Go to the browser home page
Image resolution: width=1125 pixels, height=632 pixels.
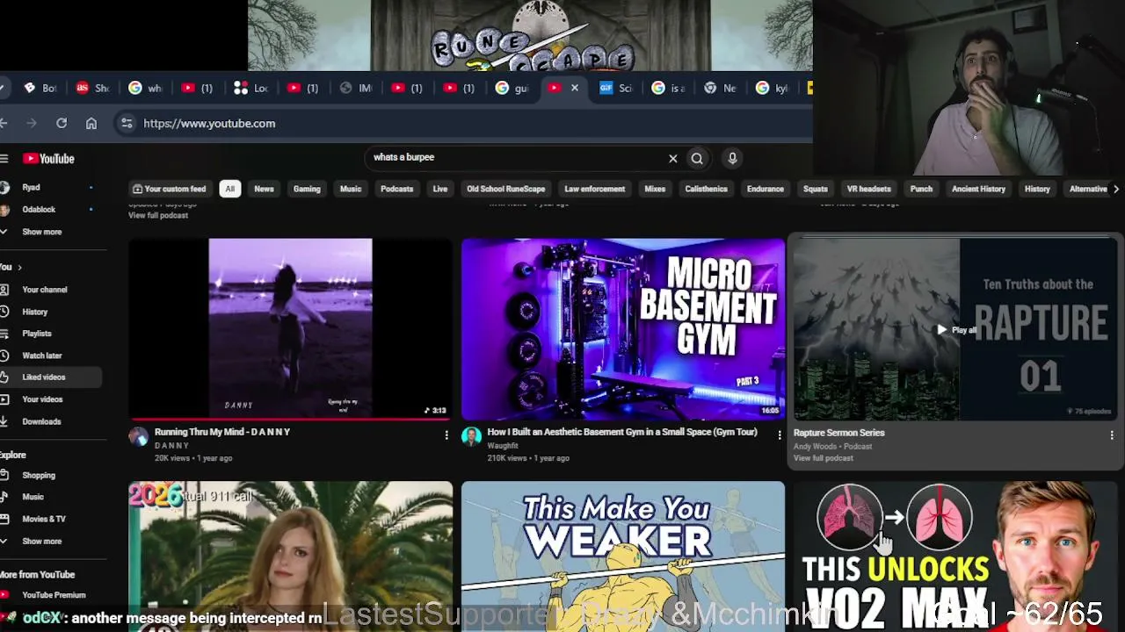pos(91,124)
